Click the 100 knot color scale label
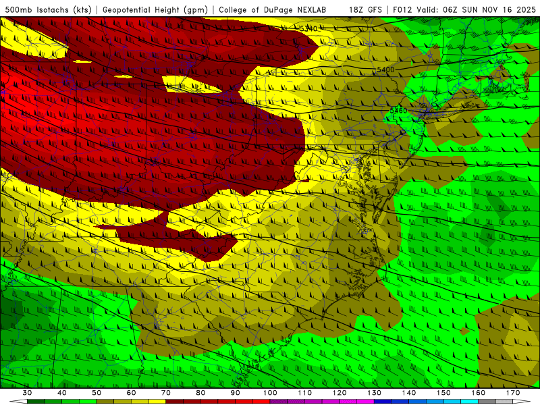 [271, 393]
